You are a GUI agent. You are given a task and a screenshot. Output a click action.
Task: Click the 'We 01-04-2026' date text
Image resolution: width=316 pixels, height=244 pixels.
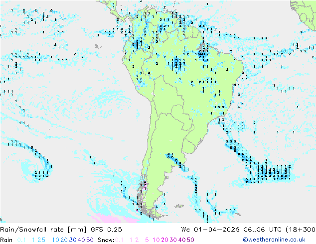(x=210, y=230)
